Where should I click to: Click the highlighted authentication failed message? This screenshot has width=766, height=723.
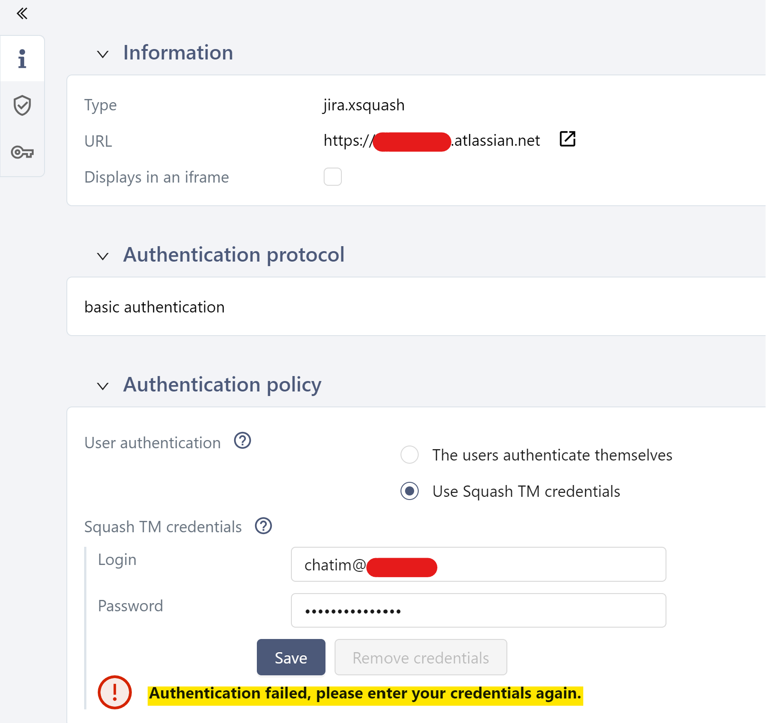pyautogui.click(x=365, y=693)
